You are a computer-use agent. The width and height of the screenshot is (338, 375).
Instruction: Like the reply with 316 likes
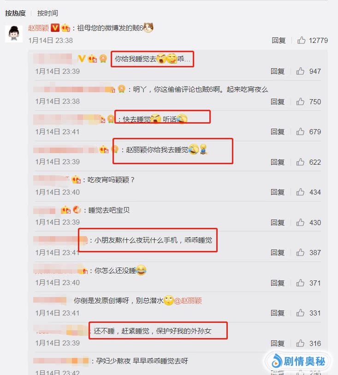coord(300,343)
